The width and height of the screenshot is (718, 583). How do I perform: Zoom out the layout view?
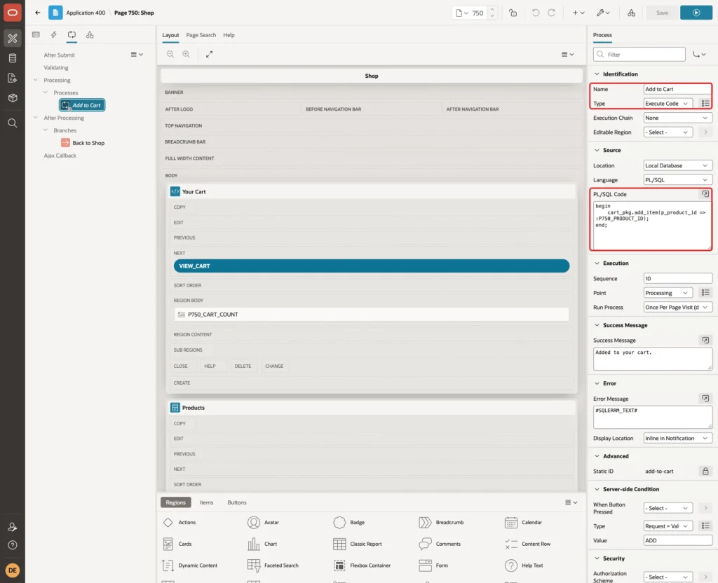[x=170, y=54]
